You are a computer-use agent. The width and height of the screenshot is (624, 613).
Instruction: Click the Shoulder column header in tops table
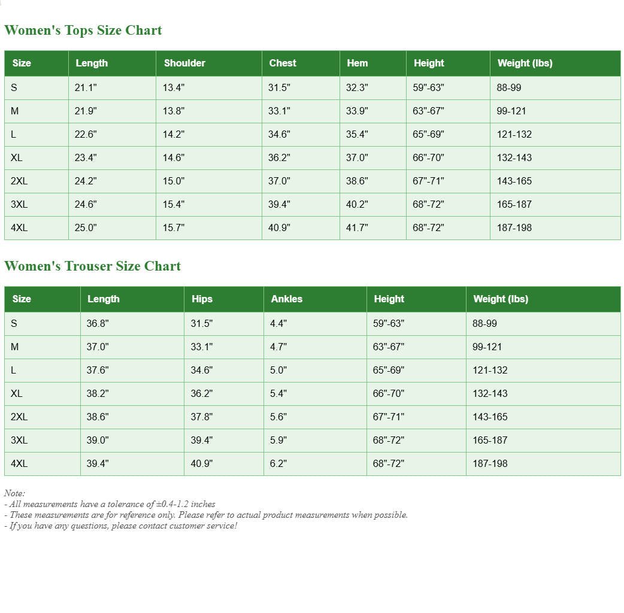click(x=184, y=63)
